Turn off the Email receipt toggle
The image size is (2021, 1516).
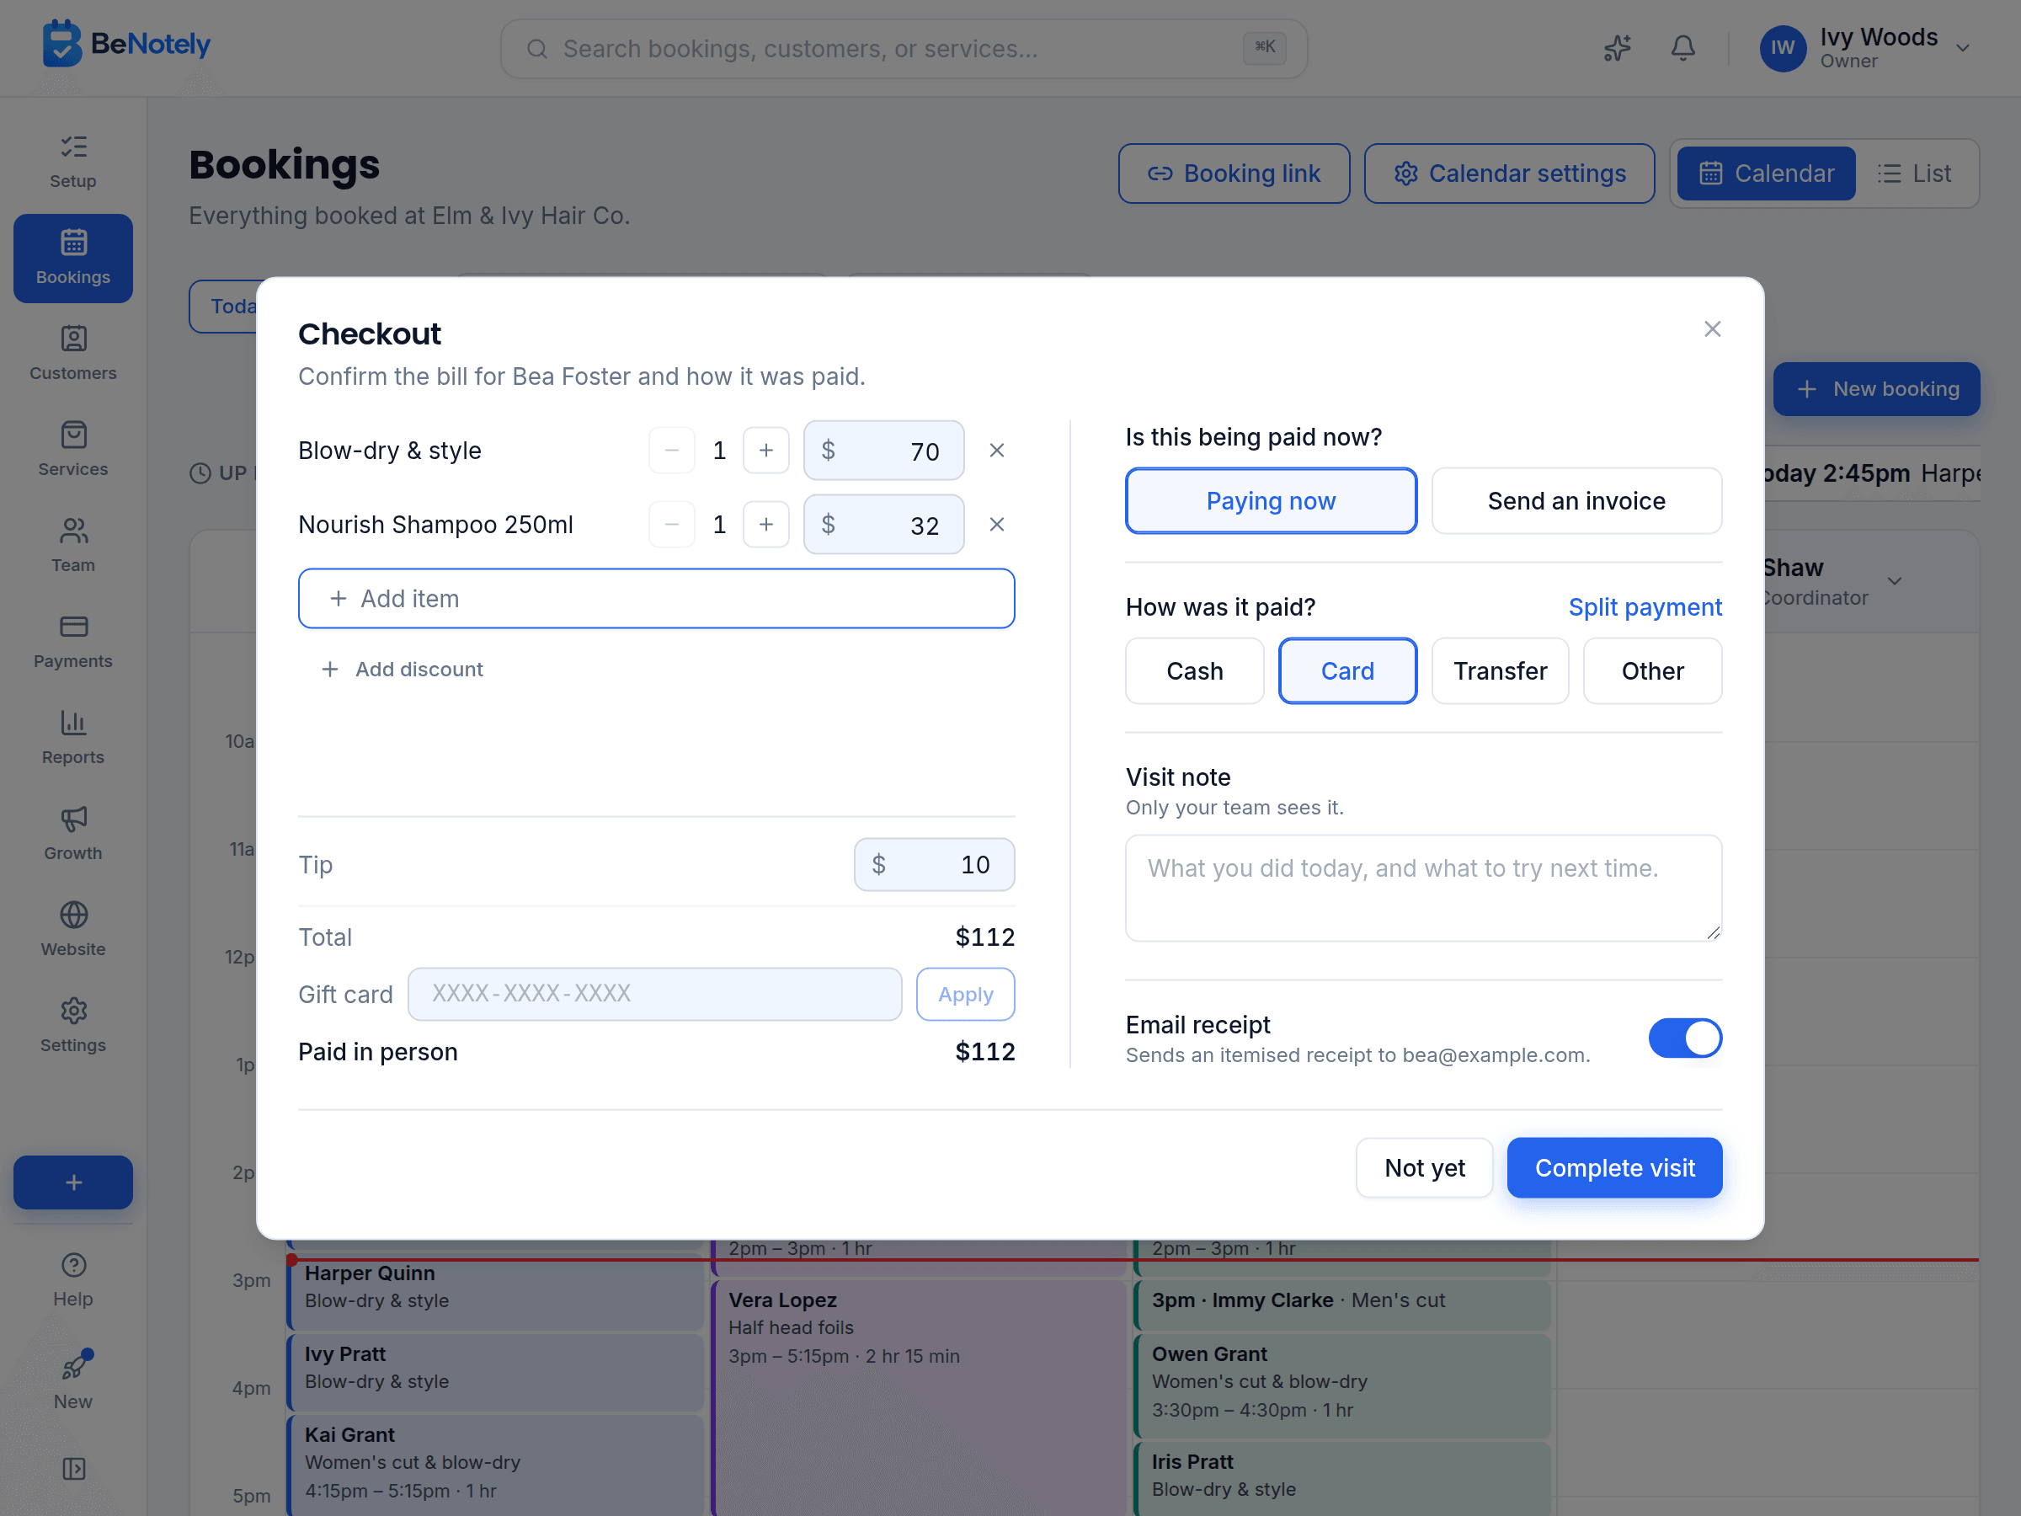[1685, 1038]
